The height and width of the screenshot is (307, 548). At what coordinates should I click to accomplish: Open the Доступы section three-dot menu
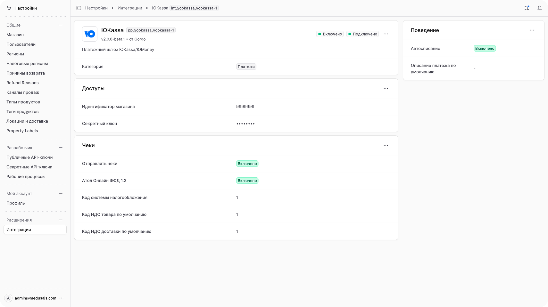(x=386, y=88)
